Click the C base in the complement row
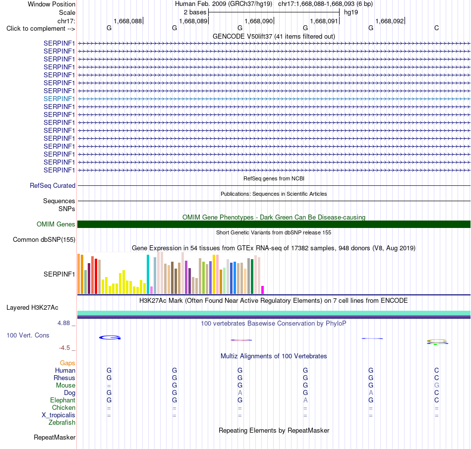Image resolution: width=471 pixels, height=449 pixels. (x=436, y=28)
